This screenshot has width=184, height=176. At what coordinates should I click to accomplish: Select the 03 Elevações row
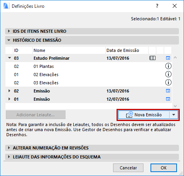88,83
